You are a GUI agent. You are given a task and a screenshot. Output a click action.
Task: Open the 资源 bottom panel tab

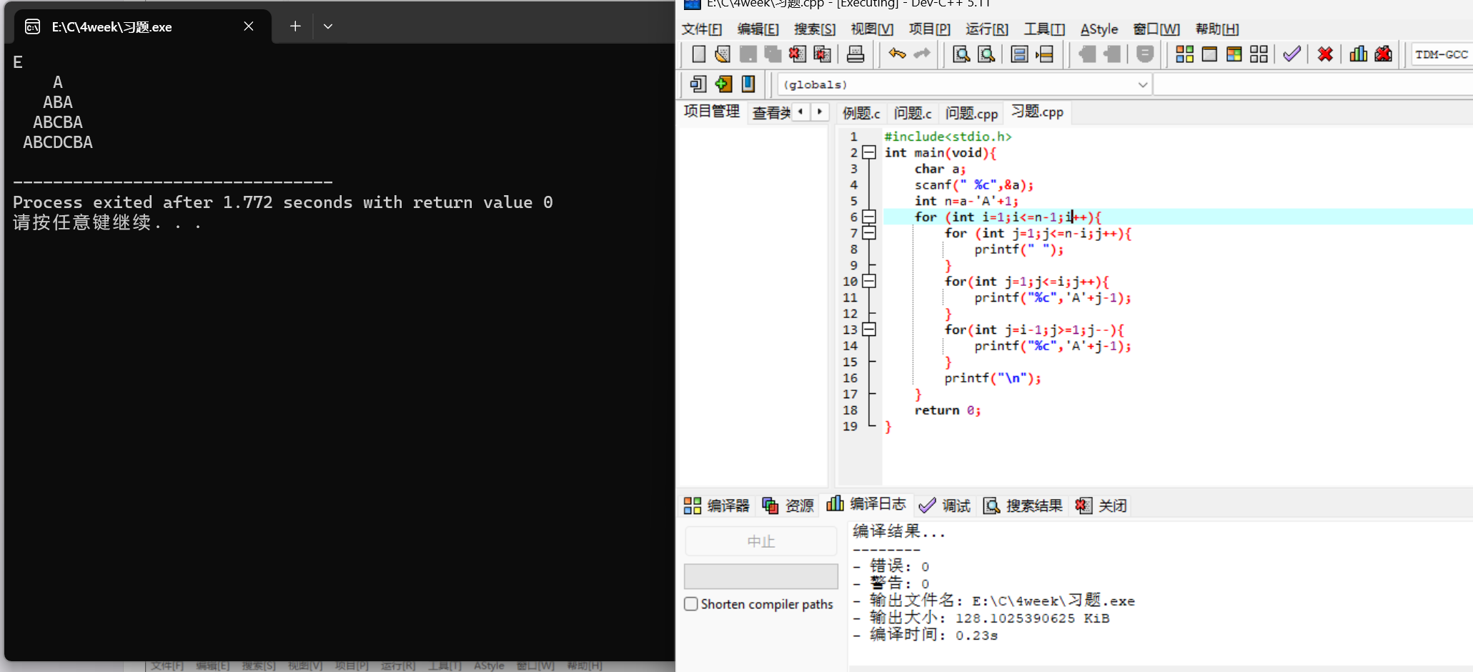click(x=788, y=506)
